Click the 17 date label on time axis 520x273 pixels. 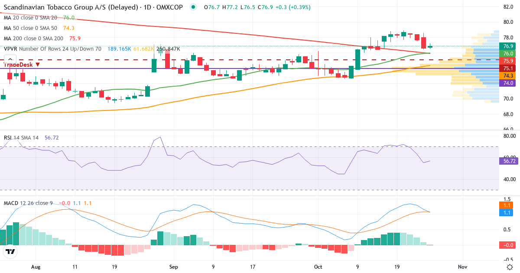(x=253, y=266)
